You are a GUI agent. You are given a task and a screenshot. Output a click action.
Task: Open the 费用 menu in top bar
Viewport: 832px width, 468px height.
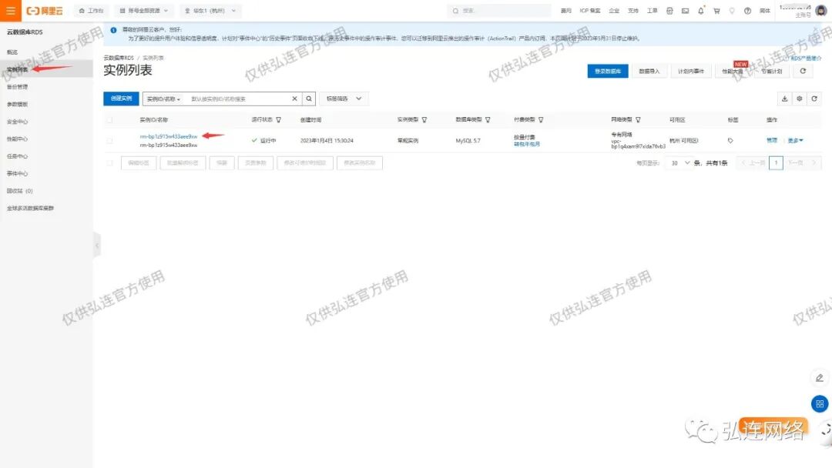tap(566, 11)
